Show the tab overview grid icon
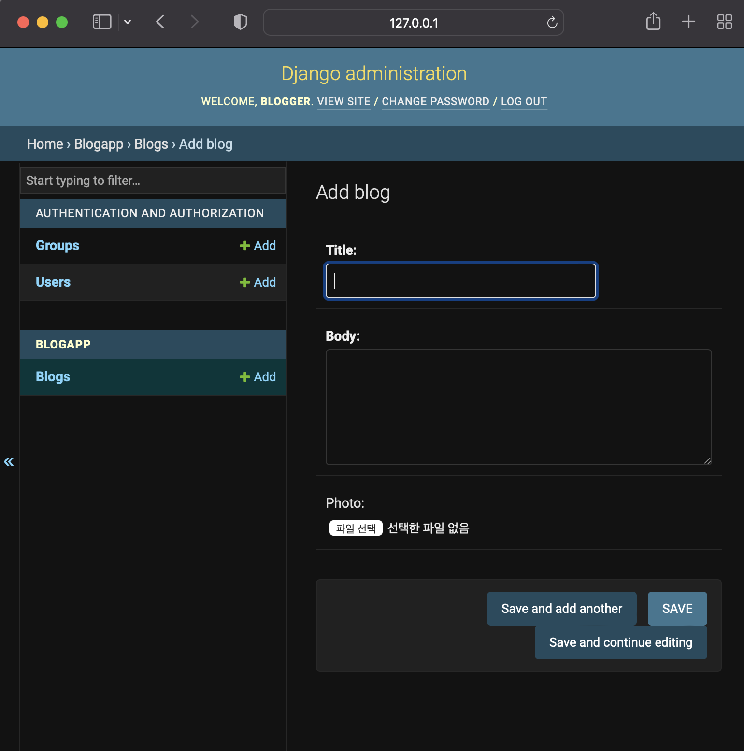 point(724,22)
